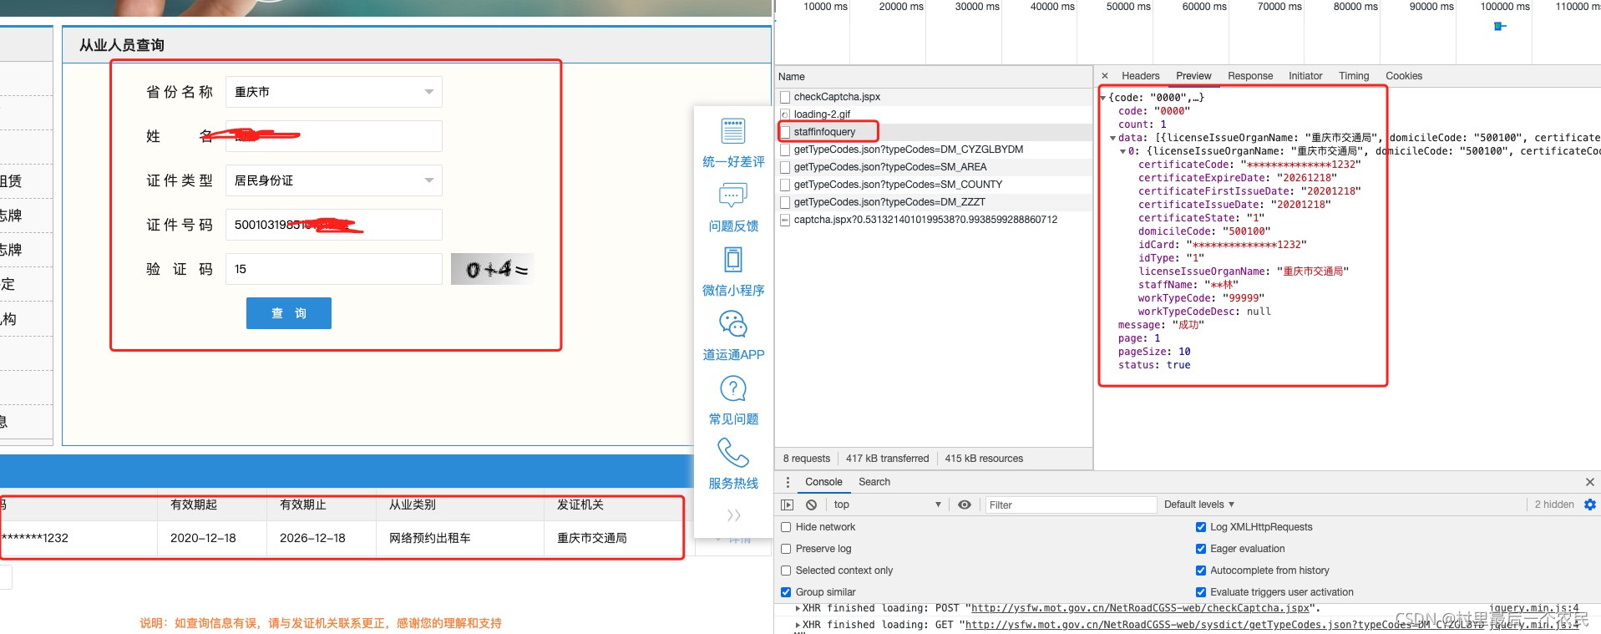Open the 问题反馈 feedback icon

(732, 196)
